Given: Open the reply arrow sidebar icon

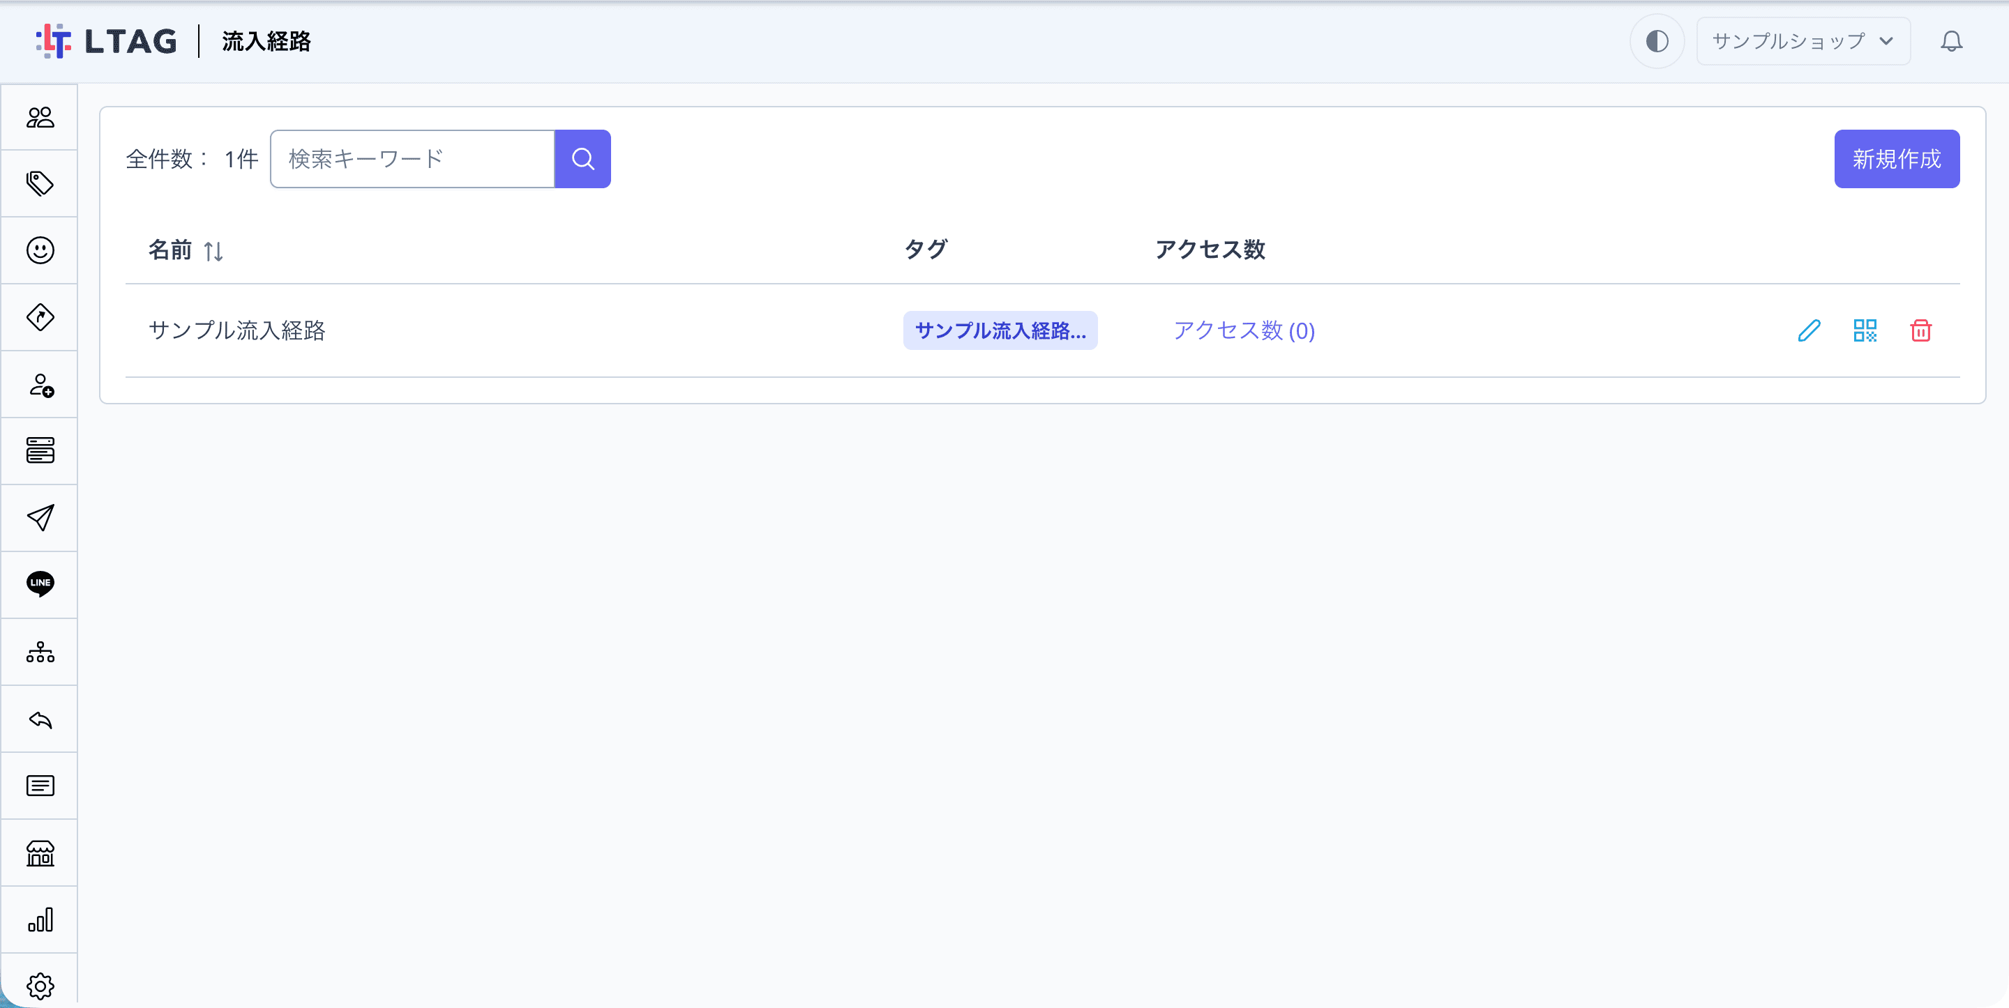Looking at the screenshot, I should coord(40,719).
